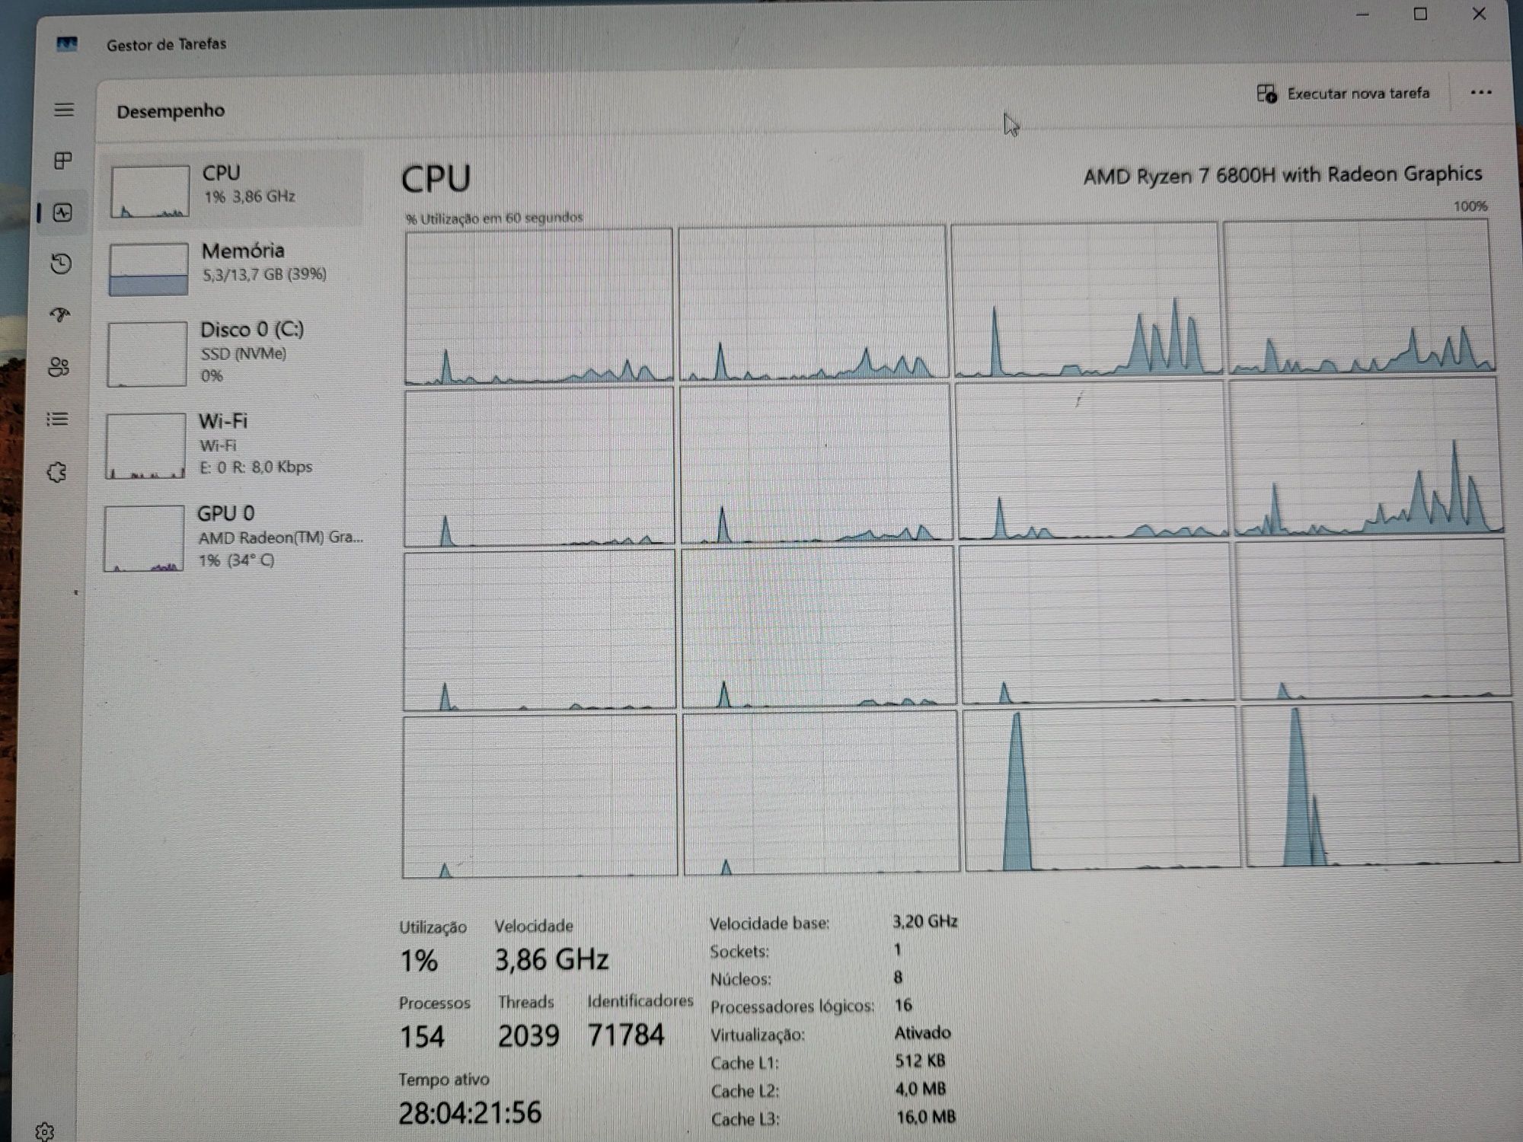Viewport: 1523px width, 1142px height.
Task: Open the Users page icon
Action: (59, 367)
